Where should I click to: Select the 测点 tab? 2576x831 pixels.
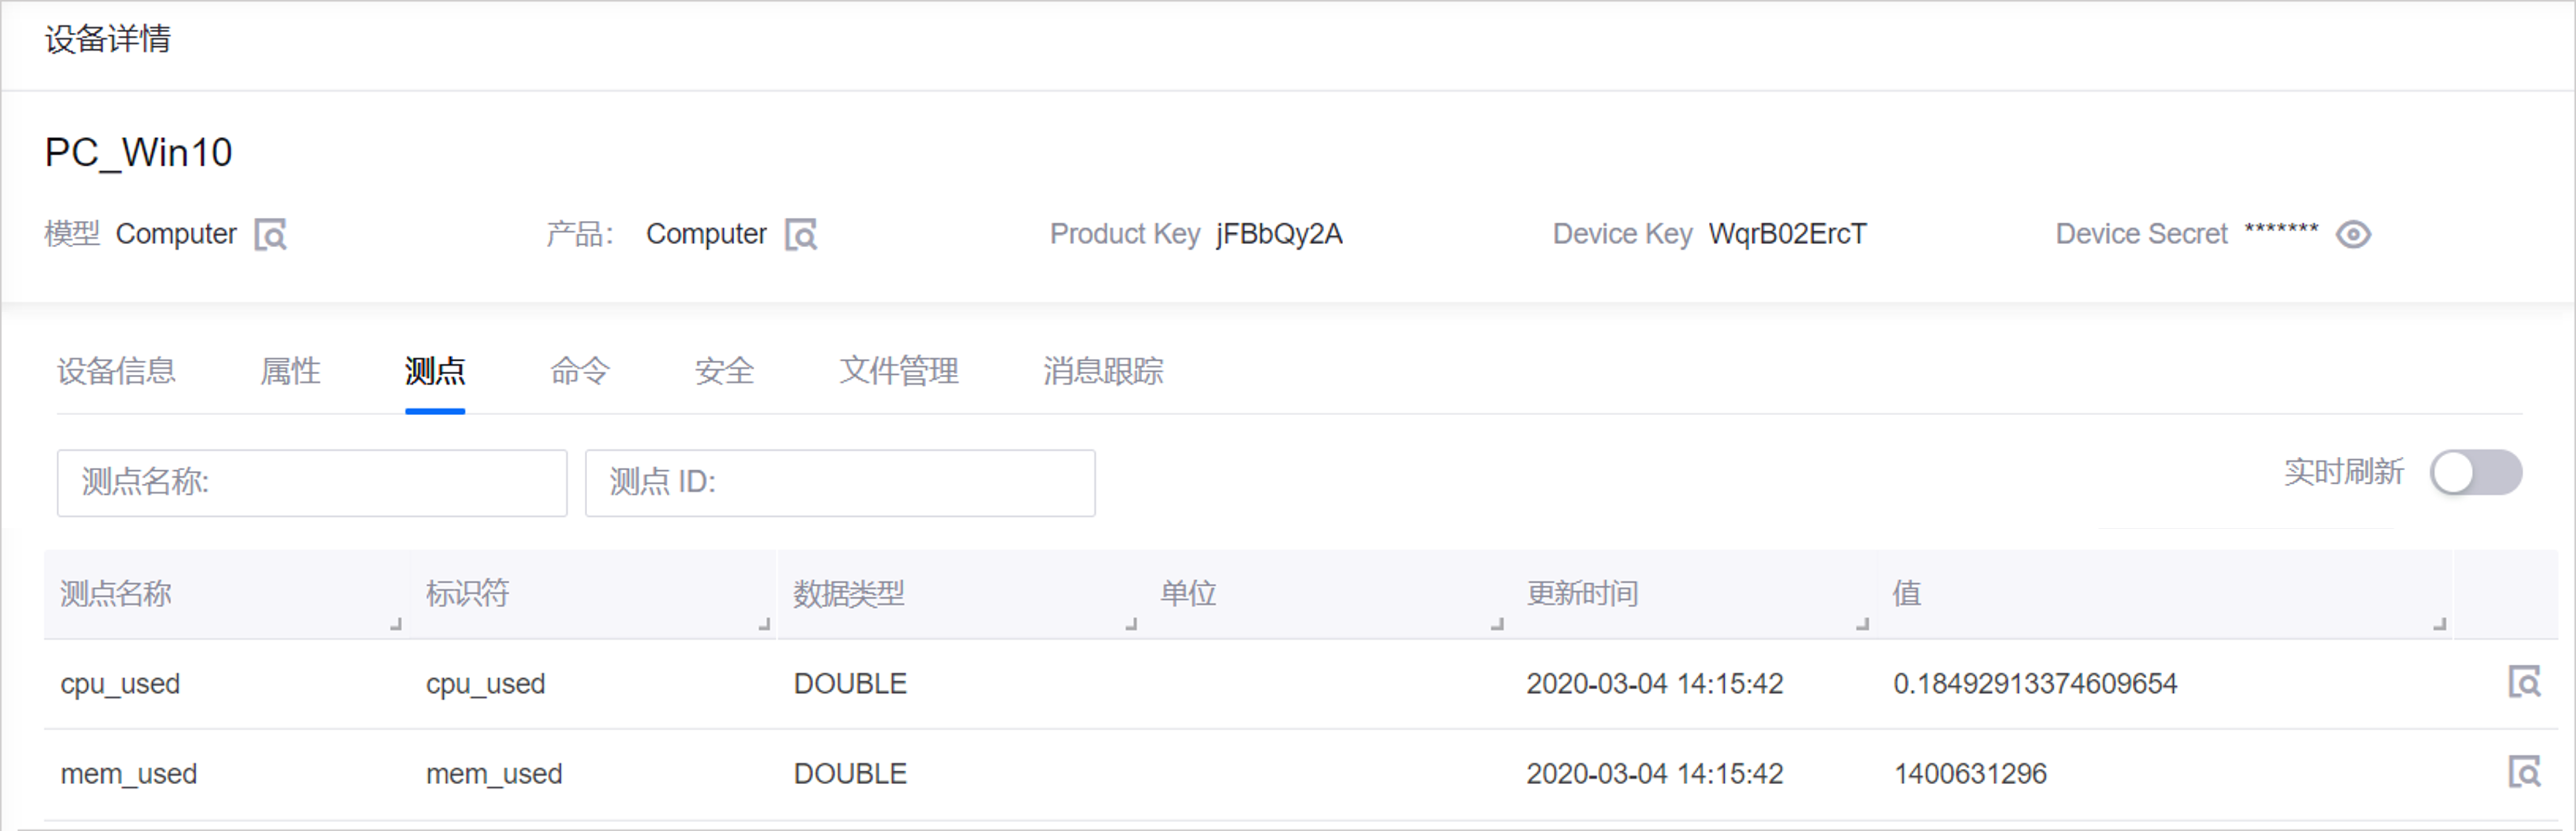click(435, 371)
